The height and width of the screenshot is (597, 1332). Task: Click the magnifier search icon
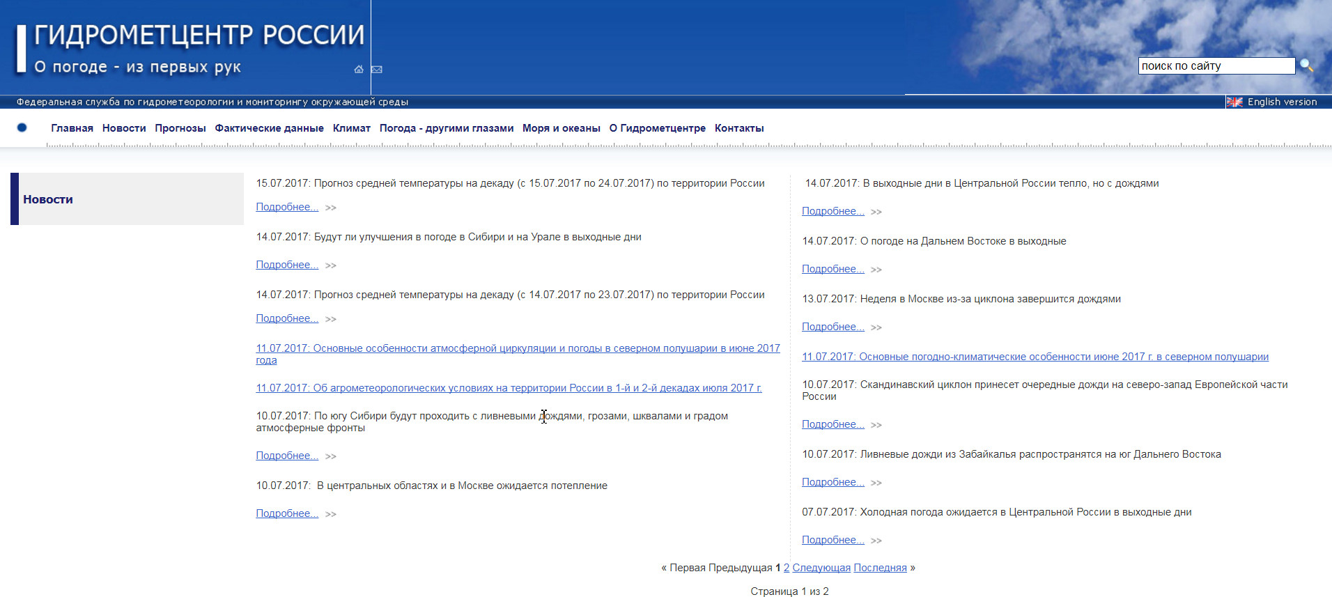click(1306, 65)
